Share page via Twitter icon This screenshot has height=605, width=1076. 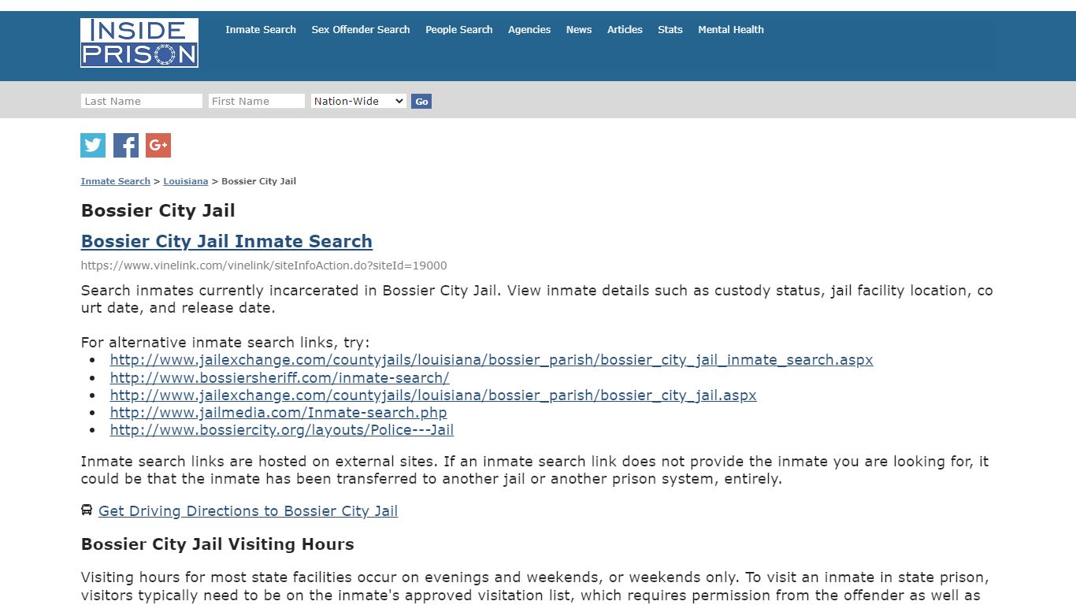point(93,145)
